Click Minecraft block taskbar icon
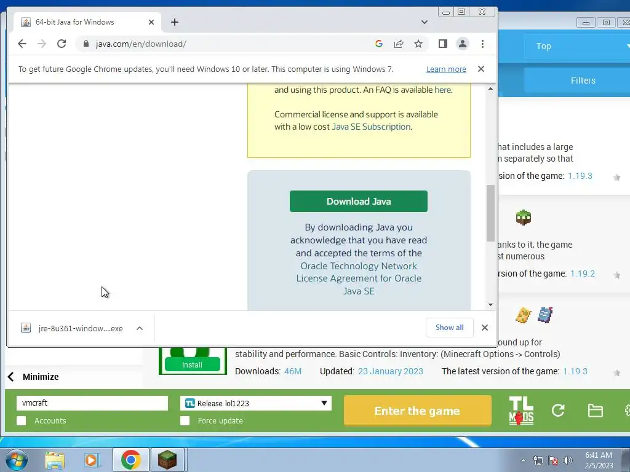The height and width of the screenshot is (472, 630). [x=167, y=460]
